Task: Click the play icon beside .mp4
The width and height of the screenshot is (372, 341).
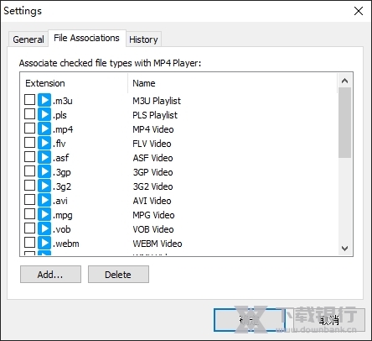Action: [44, 129]
